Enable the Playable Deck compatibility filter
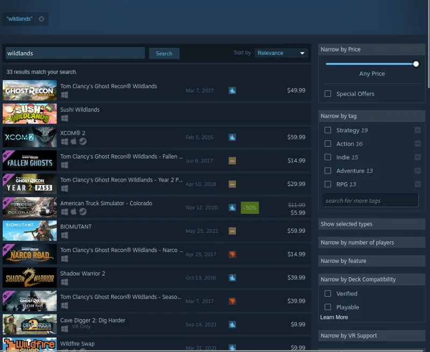The width and height of the screenshot is (430, 352). click(x=328, y=307)
